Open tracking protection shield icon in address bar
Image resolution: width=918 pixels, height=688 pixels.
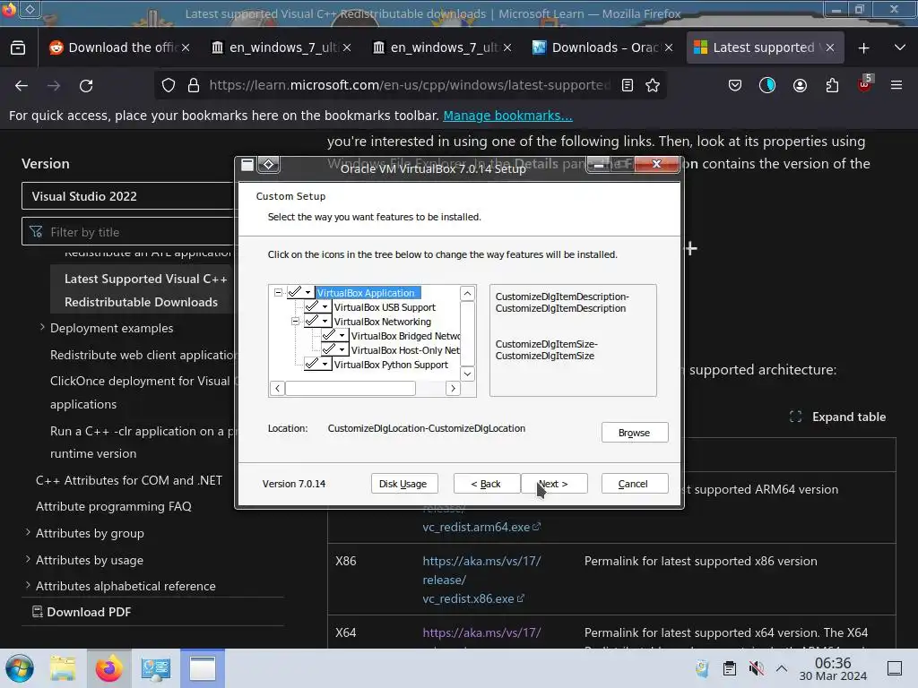(x=169, y=85)
